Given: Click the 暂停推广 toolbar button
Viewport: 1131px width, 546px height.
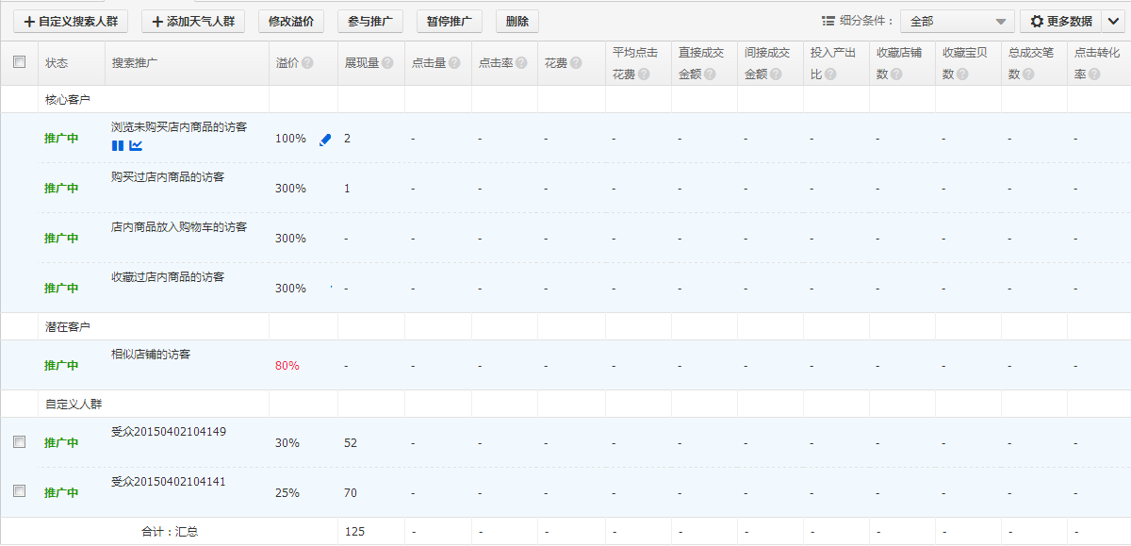Looking at the screenshot, I should point(449,21).
